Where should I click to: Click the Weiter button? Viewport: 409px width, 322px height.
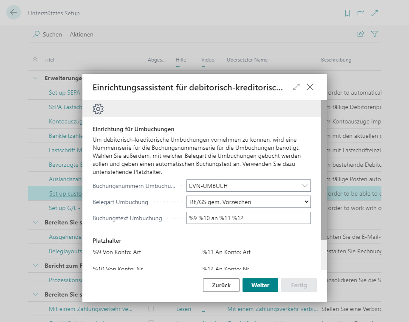click(x=260, y=285)
